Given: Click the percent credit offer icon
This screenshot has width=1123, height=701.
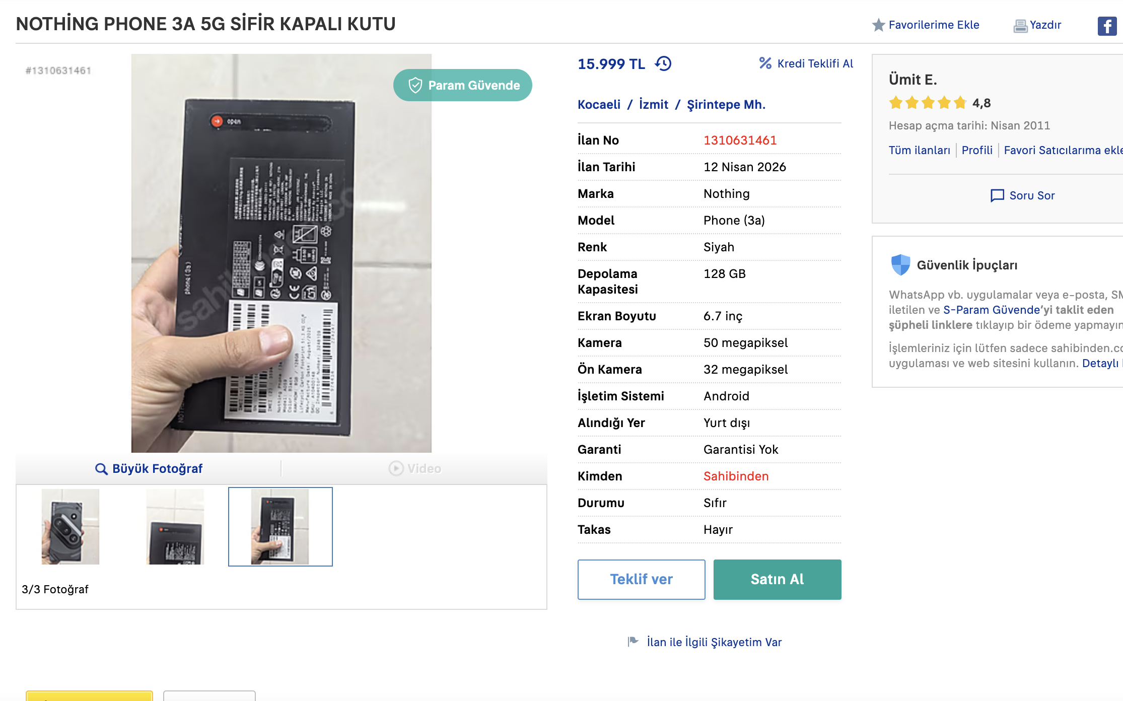Looking at the screenshot, I should point(765,63).
